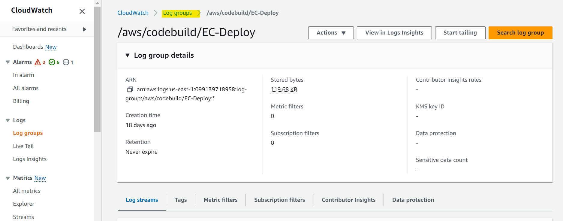Open the Actions dropdown
The height and width of the screenshot is (221, 563).
tap(331, 33)
